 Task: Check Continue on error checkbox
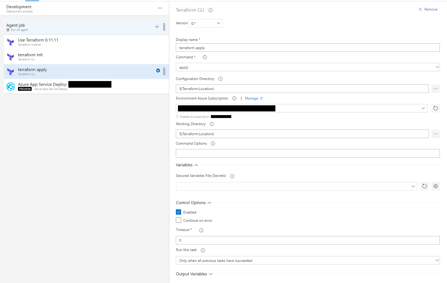178,220
